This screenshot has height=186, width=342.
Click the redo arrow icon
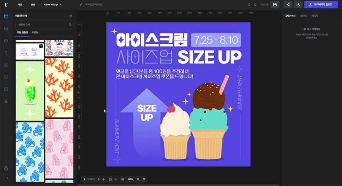pos(255,5)
